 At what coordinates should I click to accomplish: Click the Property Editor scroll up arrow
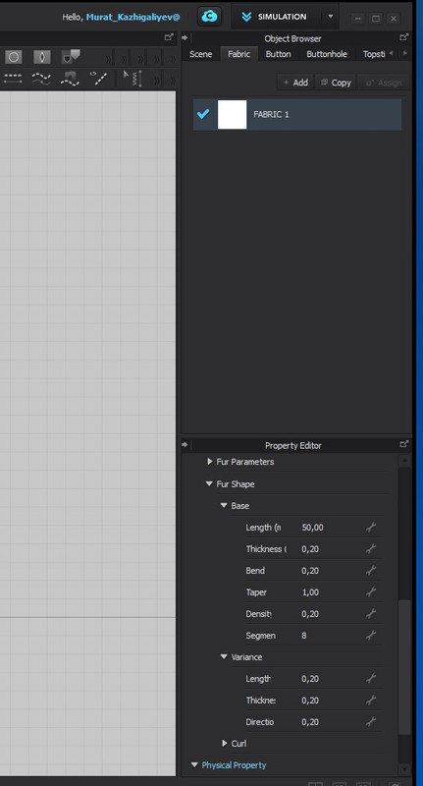(404, 460)
